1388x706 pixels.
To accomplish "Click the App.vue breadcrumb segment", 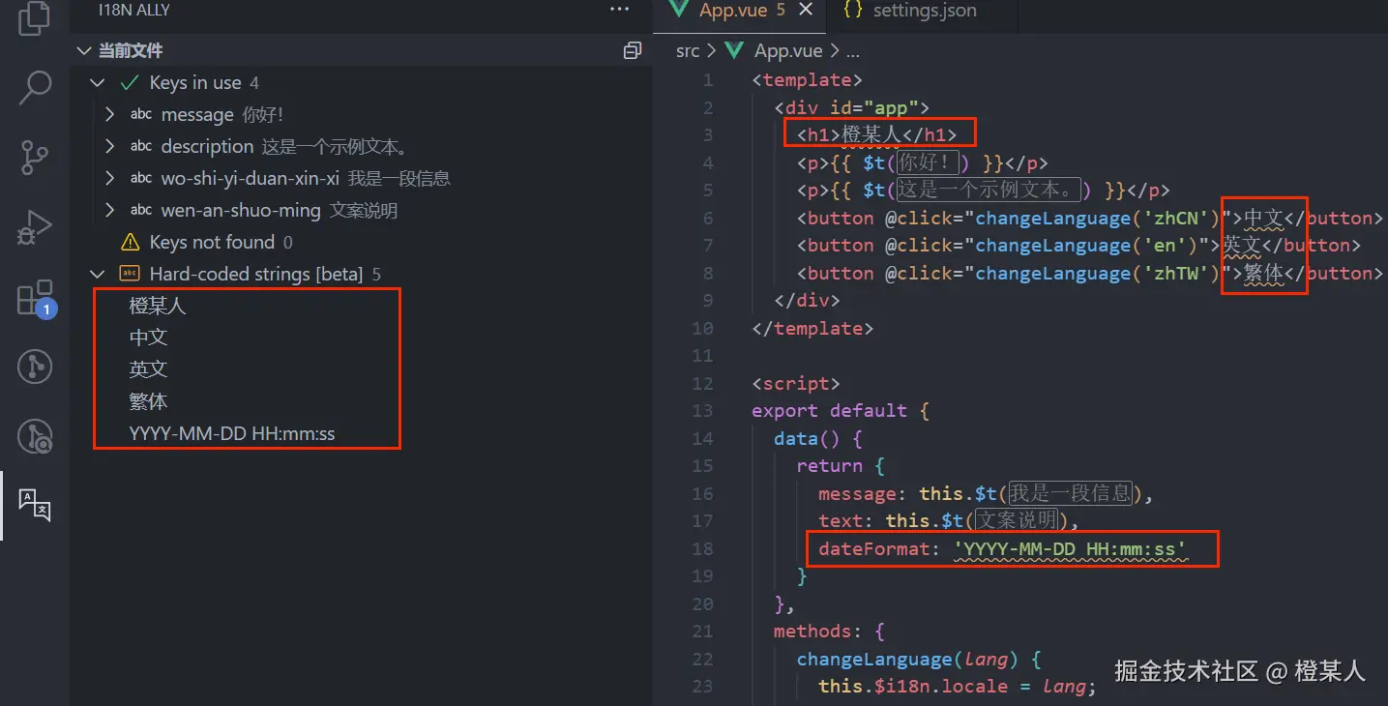I will pos(788,51).
